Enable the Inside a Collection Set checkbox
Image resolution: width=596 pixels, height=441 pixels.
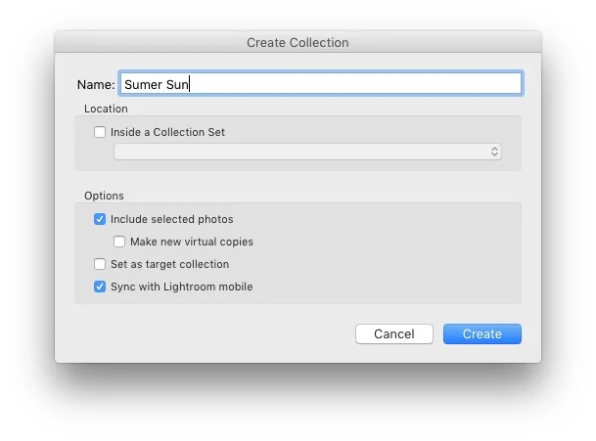[100, 132]
